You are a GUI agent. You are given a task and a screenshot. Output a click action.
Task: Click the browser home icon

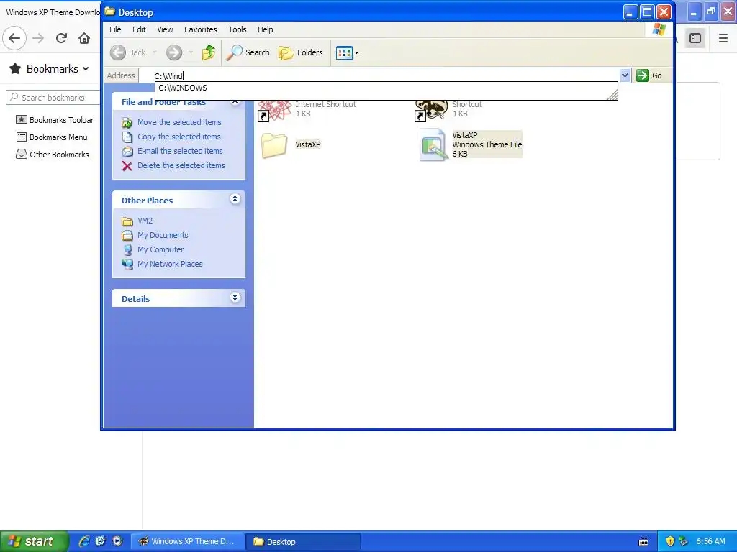pos(84,38)
